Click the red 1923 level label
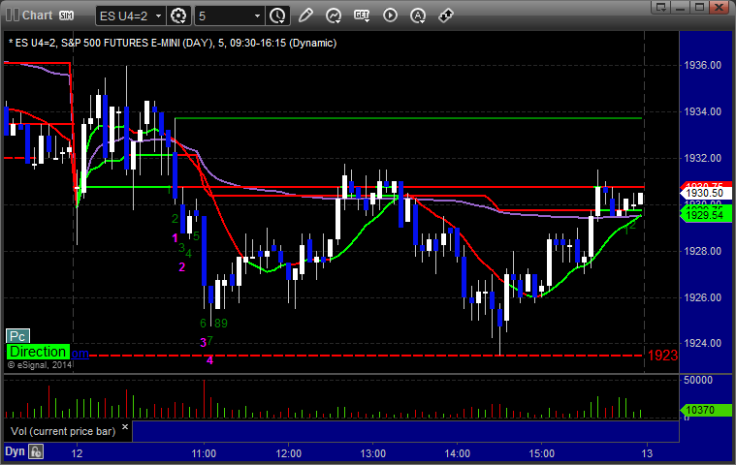736x465 pixels. [662, 356]
